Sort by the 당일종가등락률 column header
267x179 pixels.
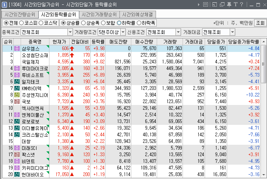pyautogui.click(x=244, y=42)
